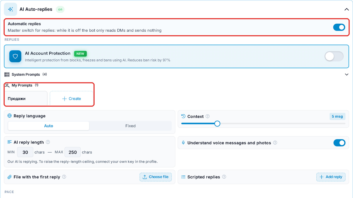
Task: Click the Context slider handle
Action: pyautogui.click(x=217, y=123)
